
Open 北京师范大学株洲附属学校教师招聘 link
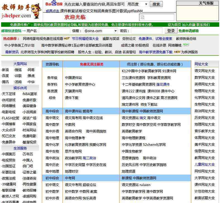point(47,52)
